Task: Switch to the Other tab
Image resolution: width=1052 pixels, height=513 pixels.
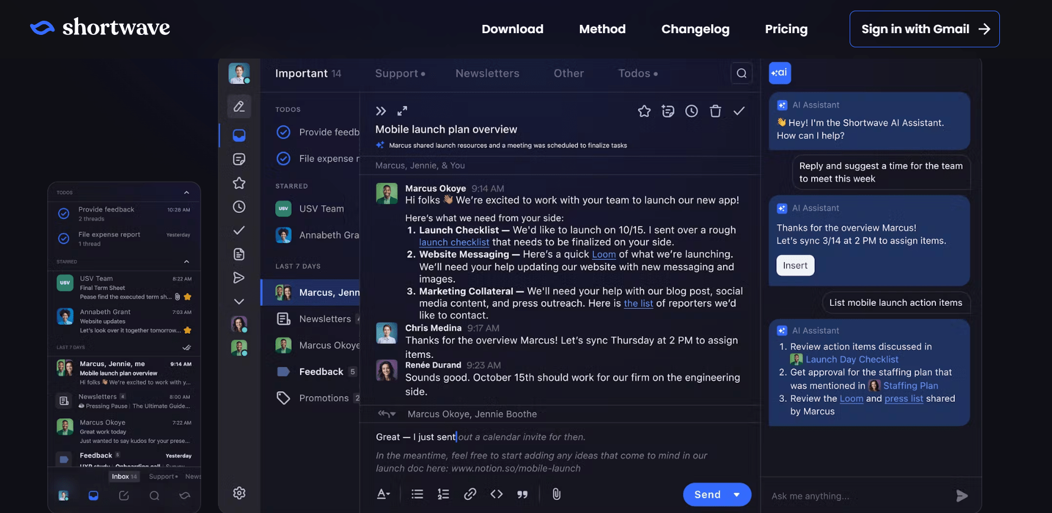Action: click(569, 73)
